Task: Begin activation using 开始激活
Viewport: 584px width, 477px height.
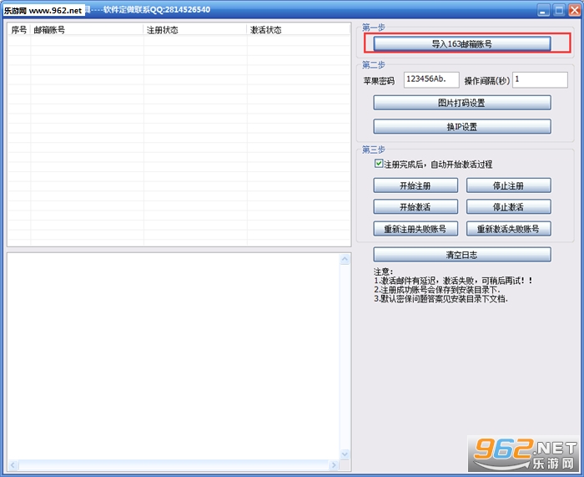Action: [415, 206]
